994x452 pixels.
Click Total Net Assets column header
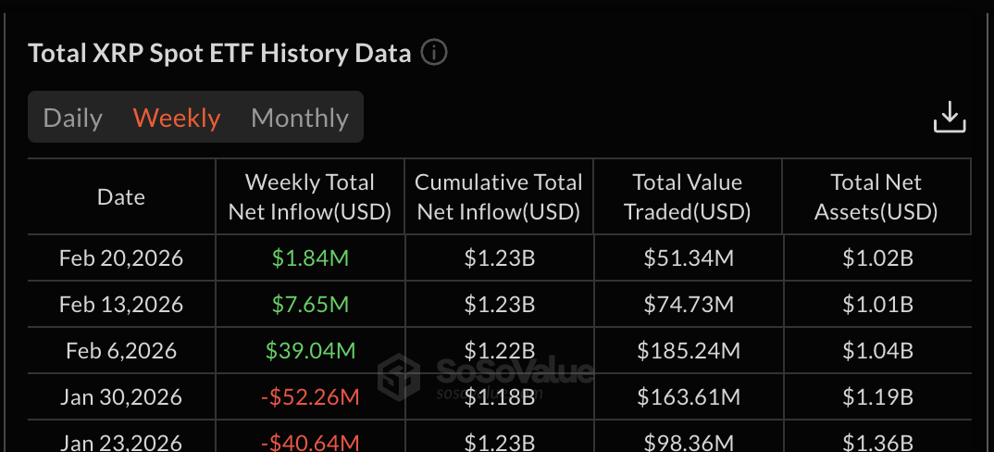[x=876, y=196]
